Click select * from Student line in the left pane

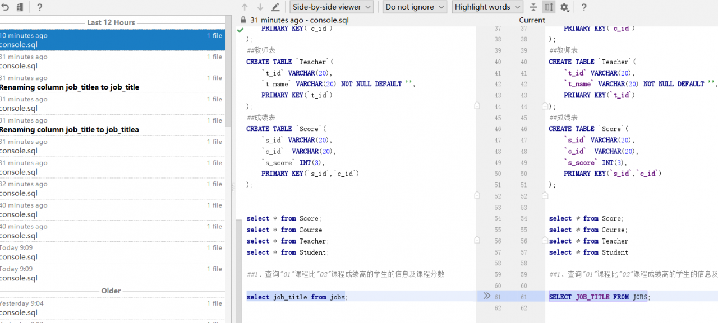pyautogui.click(x=288, y=252)
